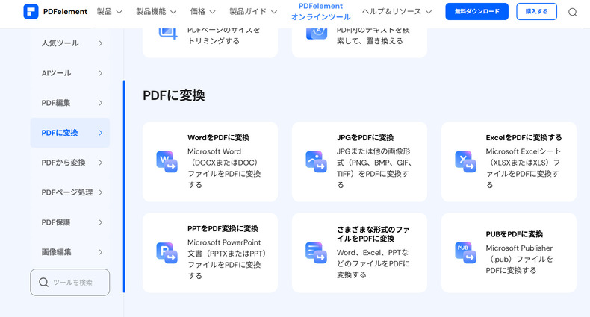Screen dimensions: 590x317
Task: Open the ExcelをPDFに変換する title link
Action: 524,138
